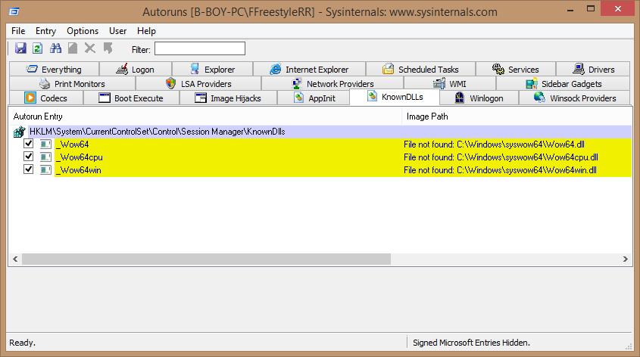Open the Entry menu

(45, 31)
